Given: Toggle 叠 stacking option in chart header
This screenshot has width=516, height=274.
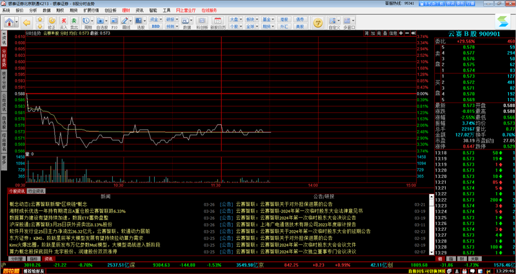Looking at the screenshot, I should click(384, 34).
